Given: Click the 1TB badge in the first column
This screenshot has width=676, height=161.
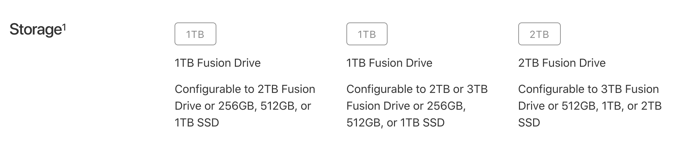Looking at the screenshot, I should pos(195,34).
